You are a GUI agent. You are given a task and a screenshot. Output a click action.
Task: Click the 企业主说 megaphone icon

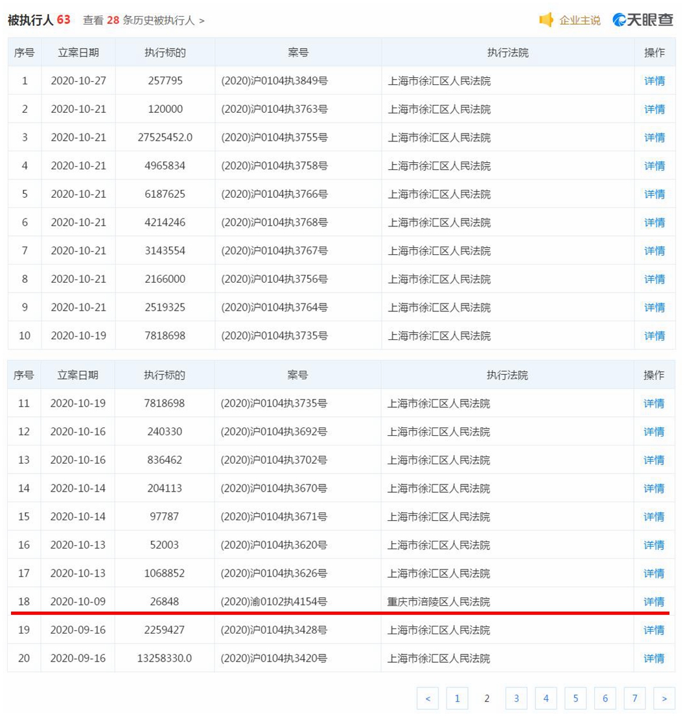(547, 20)
